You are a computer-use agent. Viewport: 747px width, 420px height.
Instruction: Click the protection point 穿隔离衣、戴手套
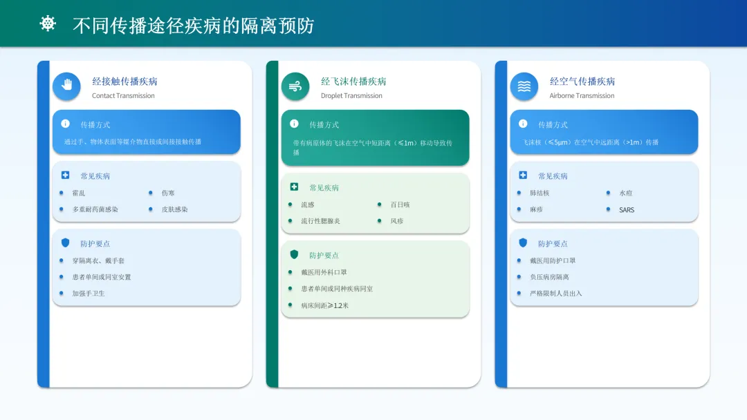tap(98, 260)
